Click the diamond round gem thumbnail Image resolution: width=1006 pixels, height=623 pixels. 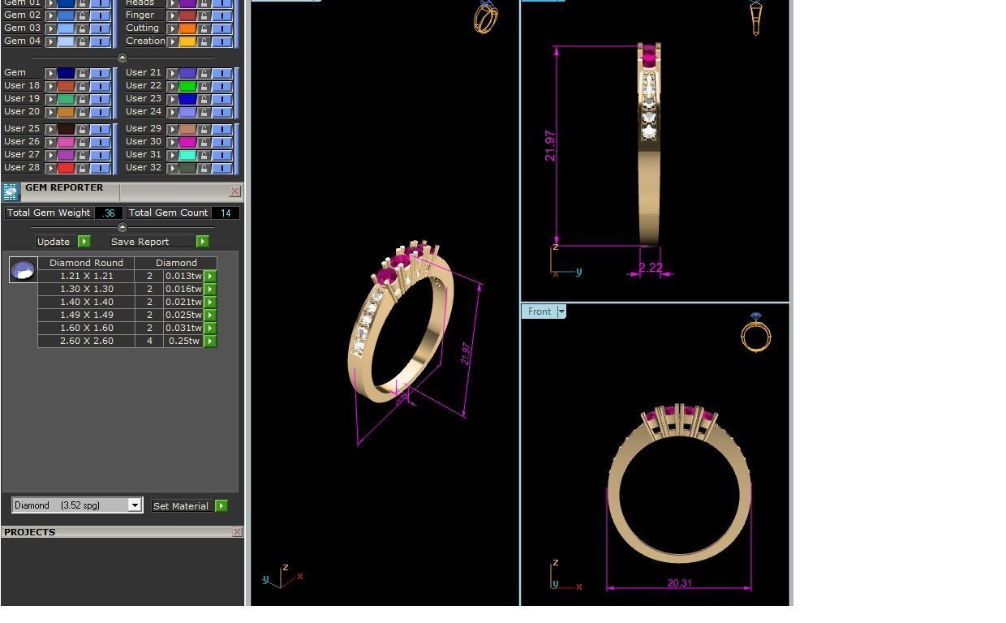coord(23,270)
